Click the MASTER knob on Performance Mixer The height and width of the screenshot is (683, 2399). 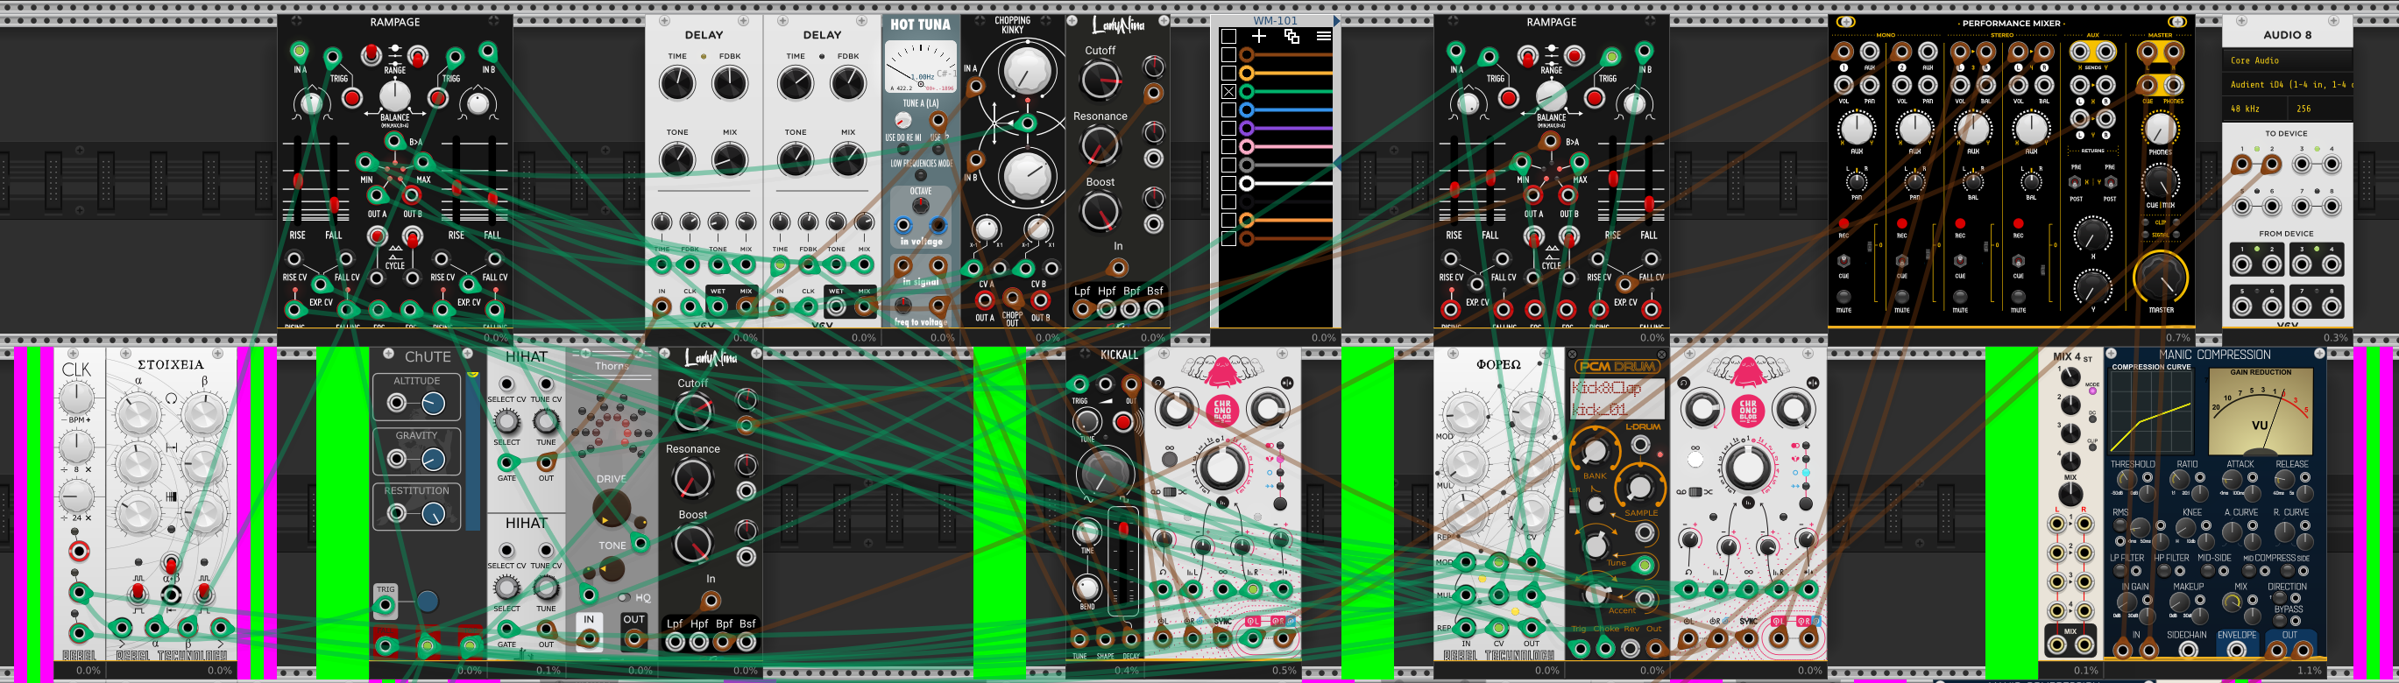(x=2160, y=278)
